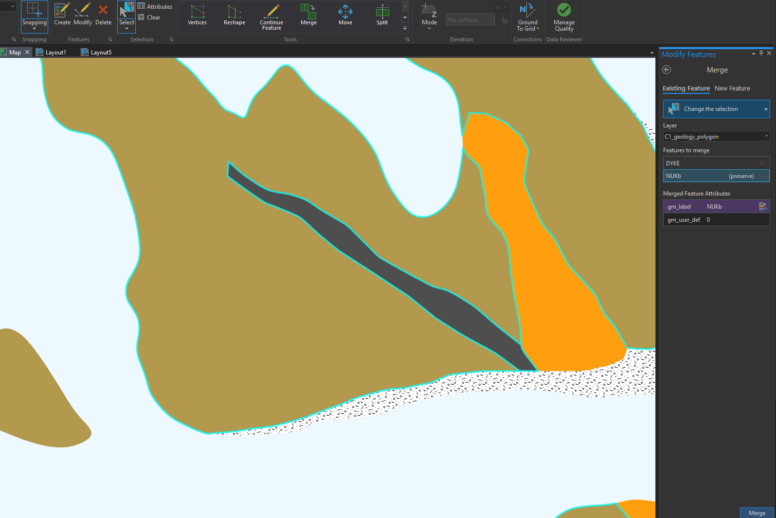
Task: Open Tools group dialog launcher
Action: [x=407, y=39]
